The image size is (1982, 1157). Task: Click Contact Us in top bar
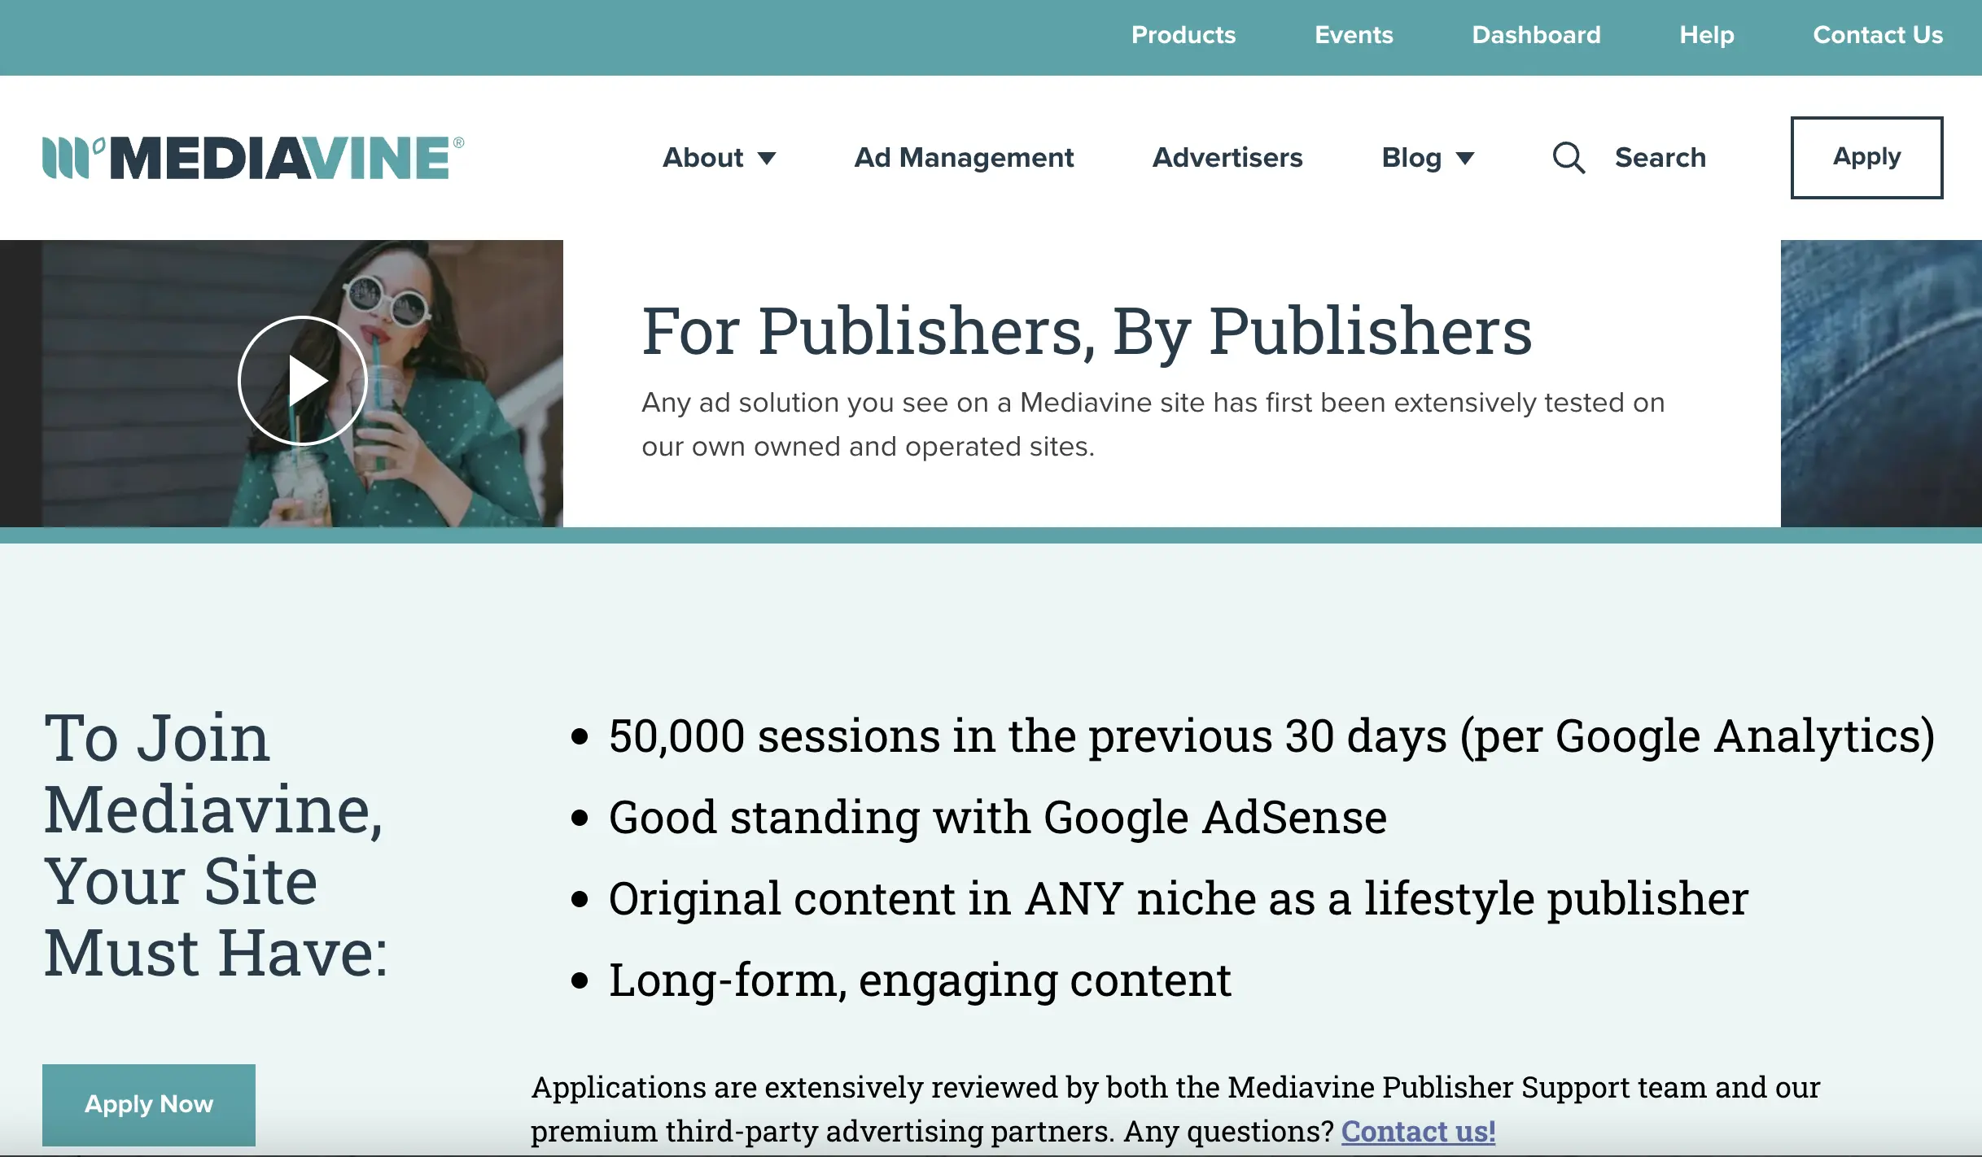[x=1878, y=35]
